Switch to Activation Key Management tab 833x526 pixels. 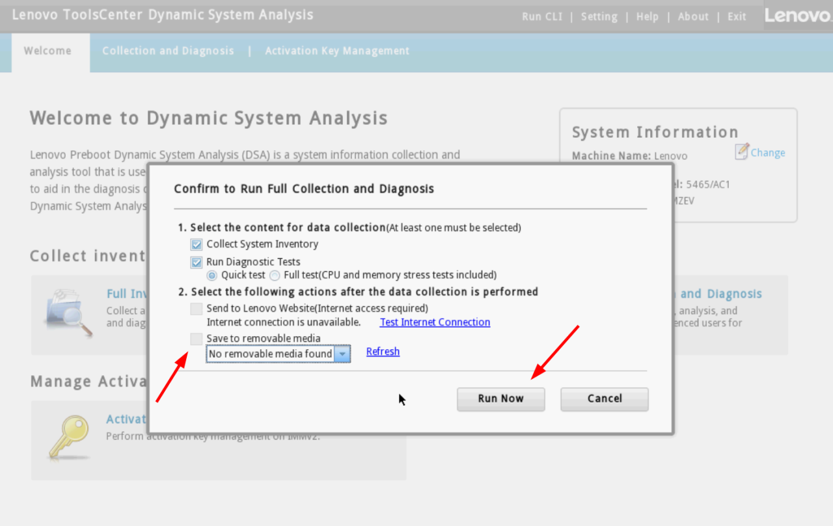click(337, 51)
